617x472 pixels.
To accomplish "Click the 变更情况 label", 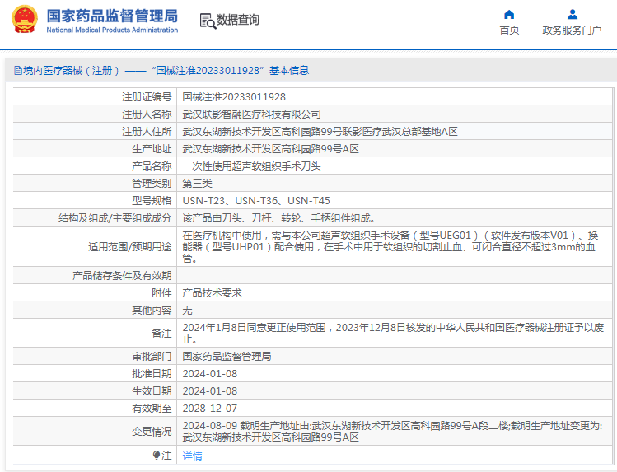I will pos(152,431).
